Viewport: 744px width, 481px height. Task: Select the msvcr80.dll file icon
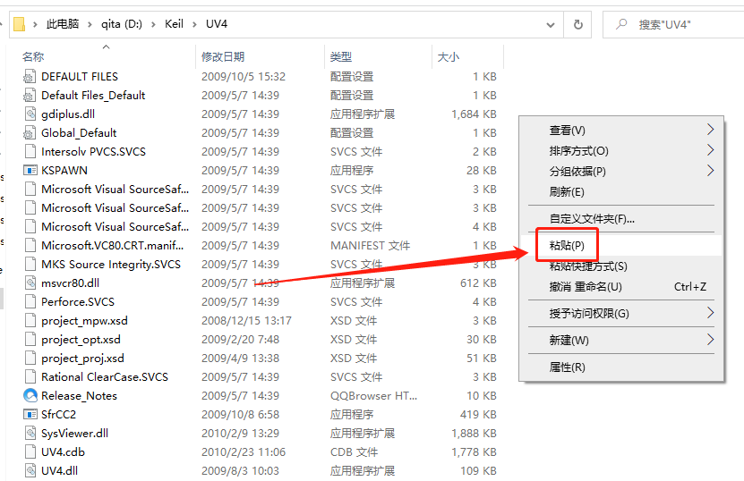(30, 283)
